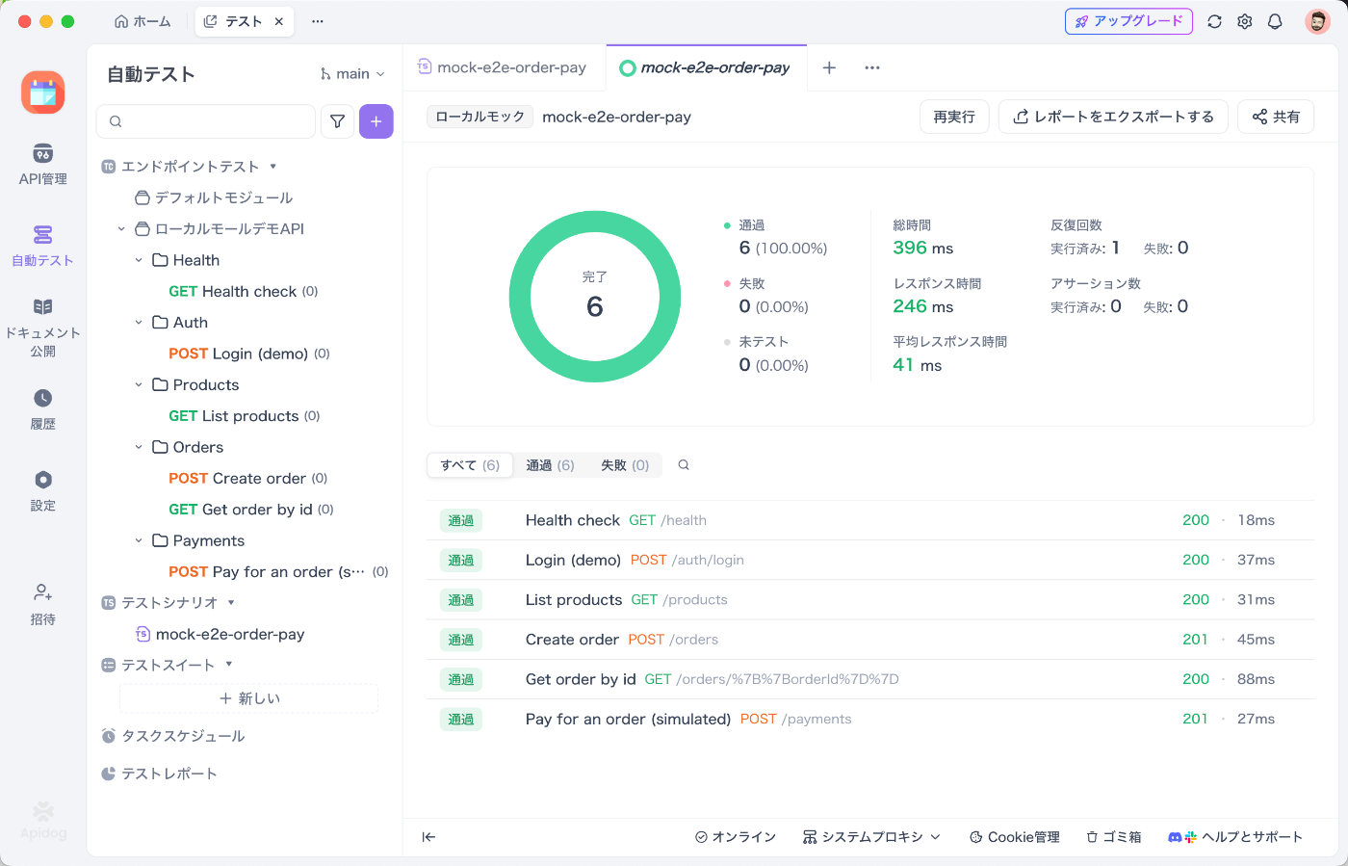Open システムプロキシ dropdown
The width and height of the screenshot is (1348, 866).
[872, 837]
